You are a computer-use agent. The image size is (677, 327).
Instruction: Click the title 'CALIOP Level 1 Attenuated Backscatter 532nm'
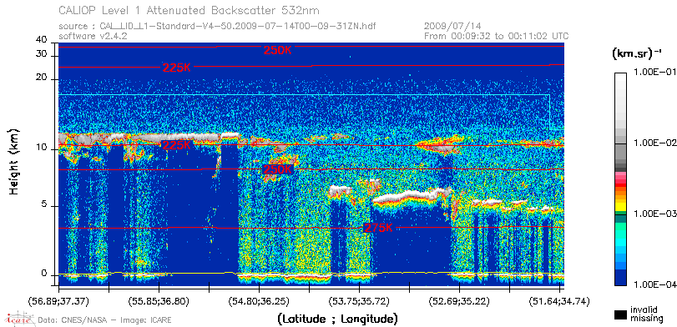point(189,10)
